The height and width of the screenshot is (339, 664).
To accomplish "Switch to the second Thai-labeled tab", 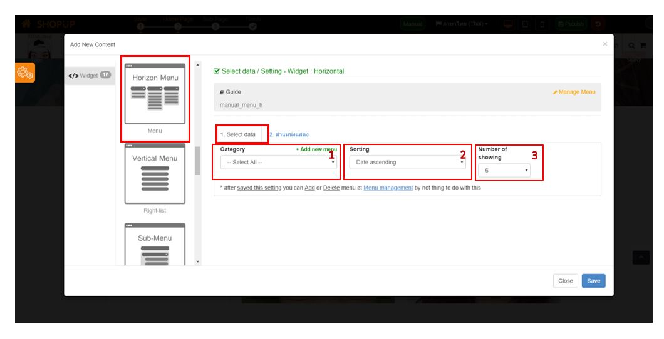I will [x=289, y=134].
